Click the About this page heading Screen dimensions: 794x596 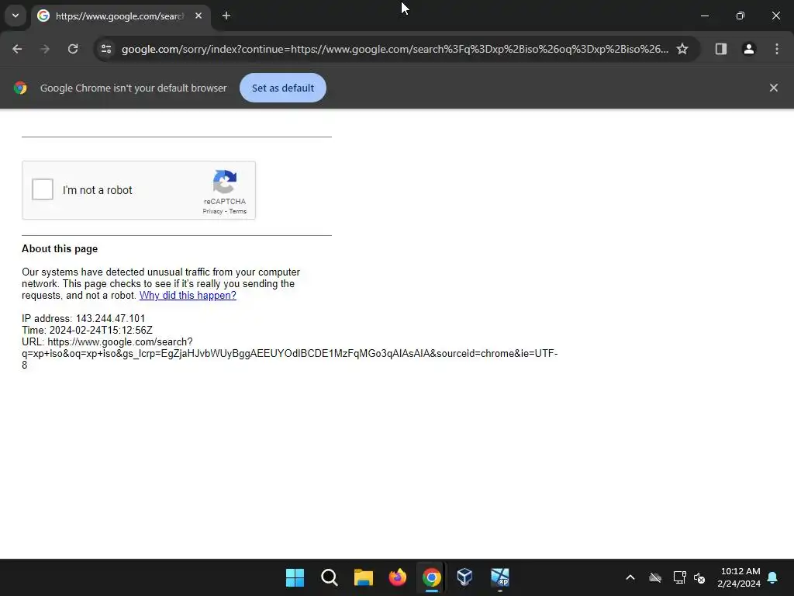click(x=60, y=249)
